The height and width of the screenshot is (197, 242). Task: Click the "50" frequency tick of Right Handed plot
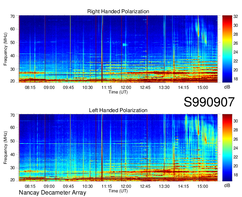point(12,42)
